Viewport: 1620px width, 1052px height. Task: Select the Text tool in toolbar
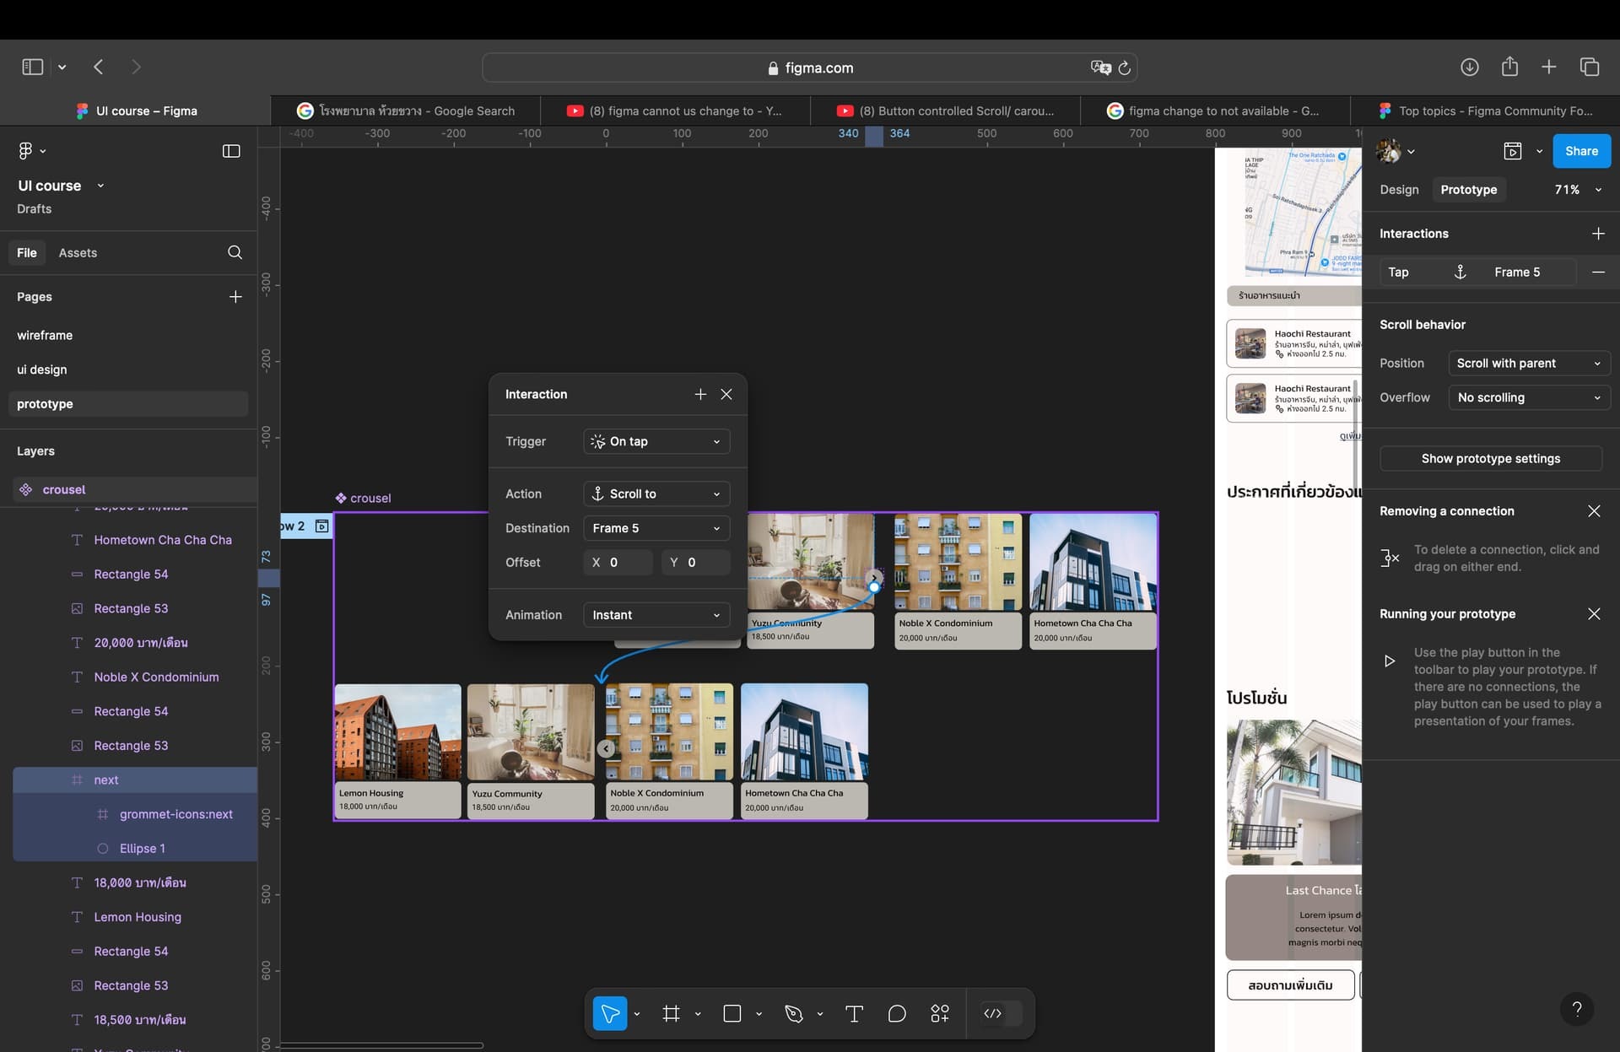tap(854, 1013)
